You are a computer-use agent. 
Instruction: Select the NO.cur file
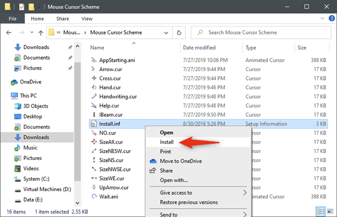[108, 133]
